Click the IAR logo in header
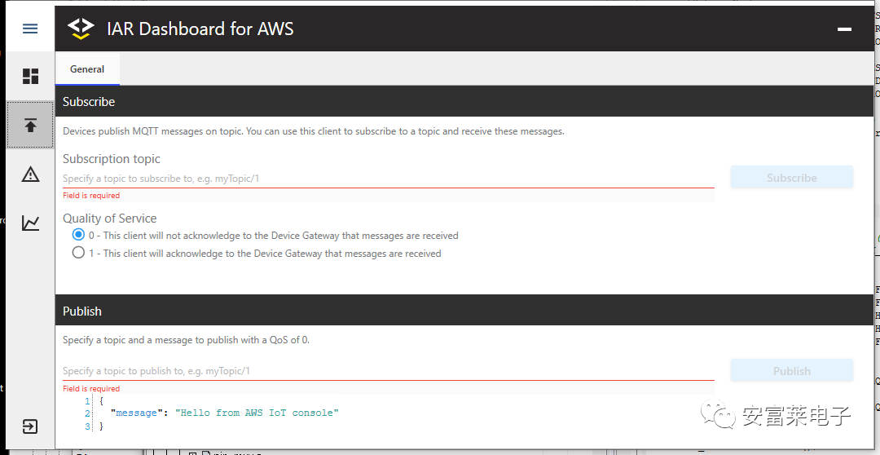Viewport: 880px width, 455px height. [x=81, y=29]
